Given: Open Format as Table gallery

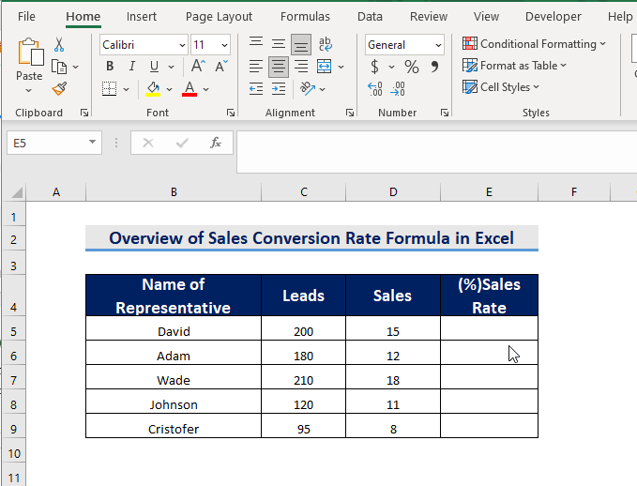Looking at the screenshot, I should 514,66.
